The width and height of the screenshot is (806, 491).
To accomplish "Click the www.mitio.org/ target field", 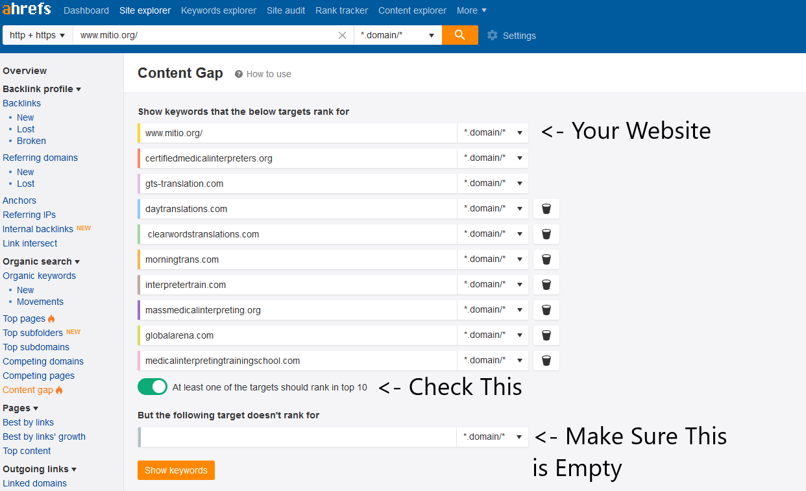I will click(x=299, y=133).
